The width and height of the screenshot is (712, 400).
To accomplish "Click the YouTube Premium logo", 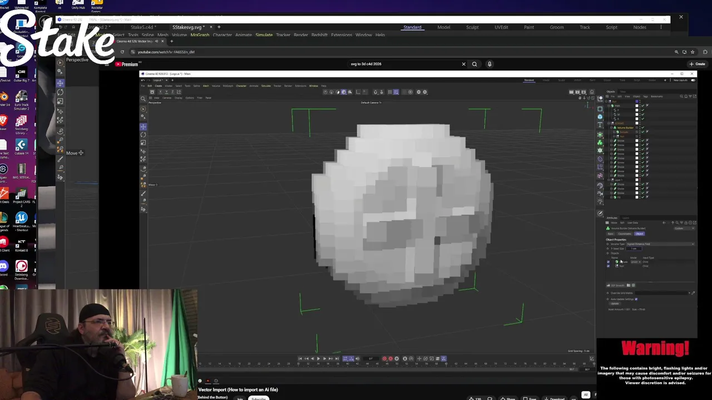I will coord(126,64).
